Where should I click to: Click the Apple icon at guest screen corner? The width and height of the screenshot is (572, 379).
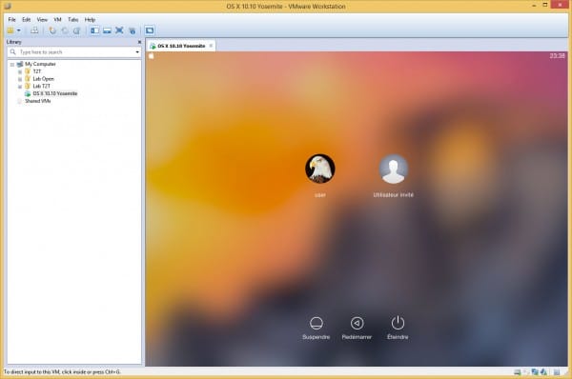[x=151, y=56]
